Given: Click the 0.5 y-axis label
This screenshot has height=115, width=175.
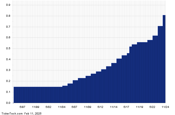Looking at the screenshot, I should coord(8,49).
